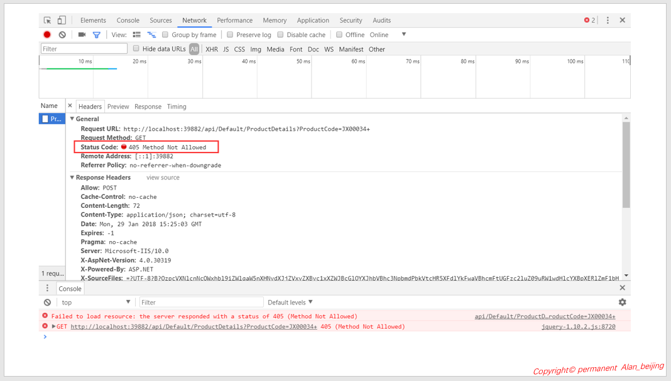Stop recording network log with red button

[x=47, y=35]
